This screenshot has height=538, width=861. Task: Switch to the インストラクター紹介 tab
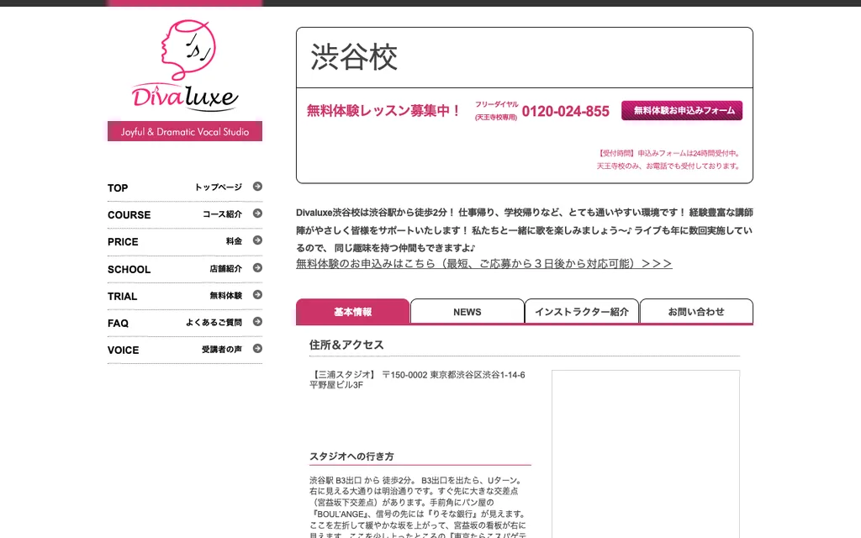[582, 311]
